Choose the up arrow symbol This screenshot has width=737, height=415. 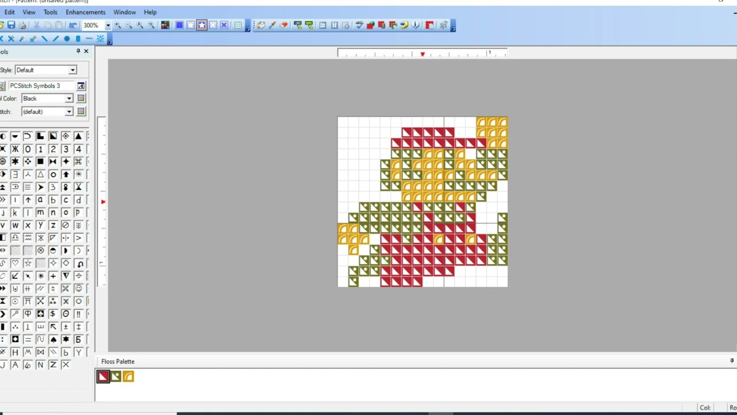pyautogui.click(x=28, y=199)
